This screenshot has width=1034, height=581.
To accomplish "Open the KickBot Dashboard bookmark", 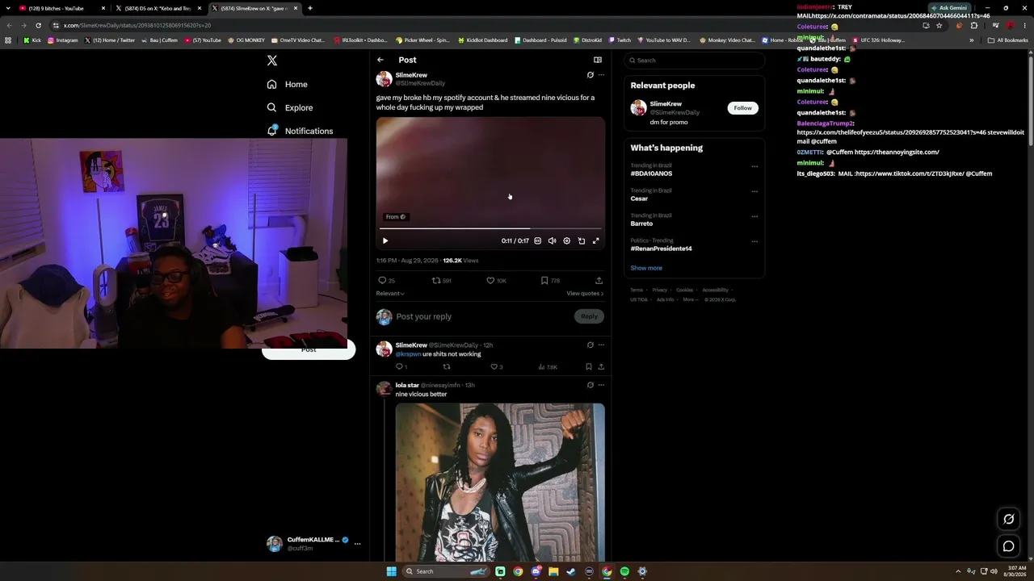I will 482,40.
